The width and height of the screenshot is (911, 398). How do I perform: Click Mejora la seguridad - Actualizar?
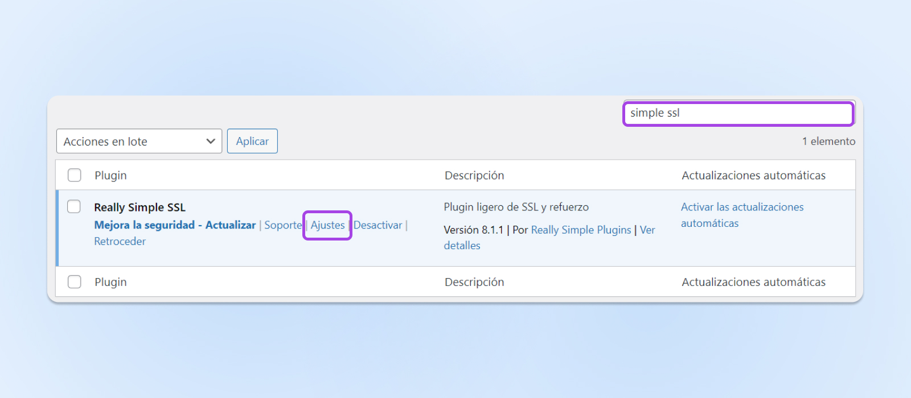click(175, 225)
